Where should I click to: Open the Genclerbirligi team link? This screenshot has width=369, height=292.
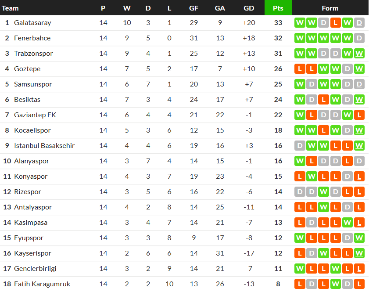[x=35, y=269]
